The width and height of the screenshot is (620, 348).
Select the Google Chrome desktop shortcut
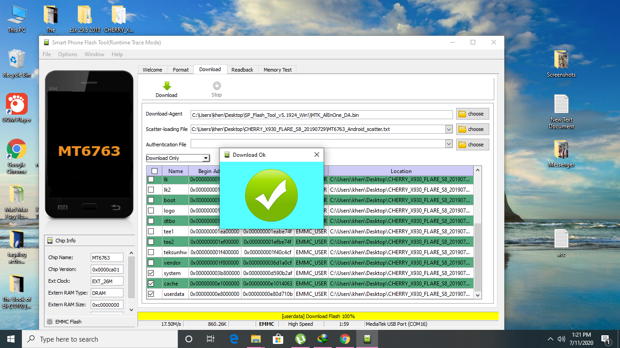(x=16, y=156)
